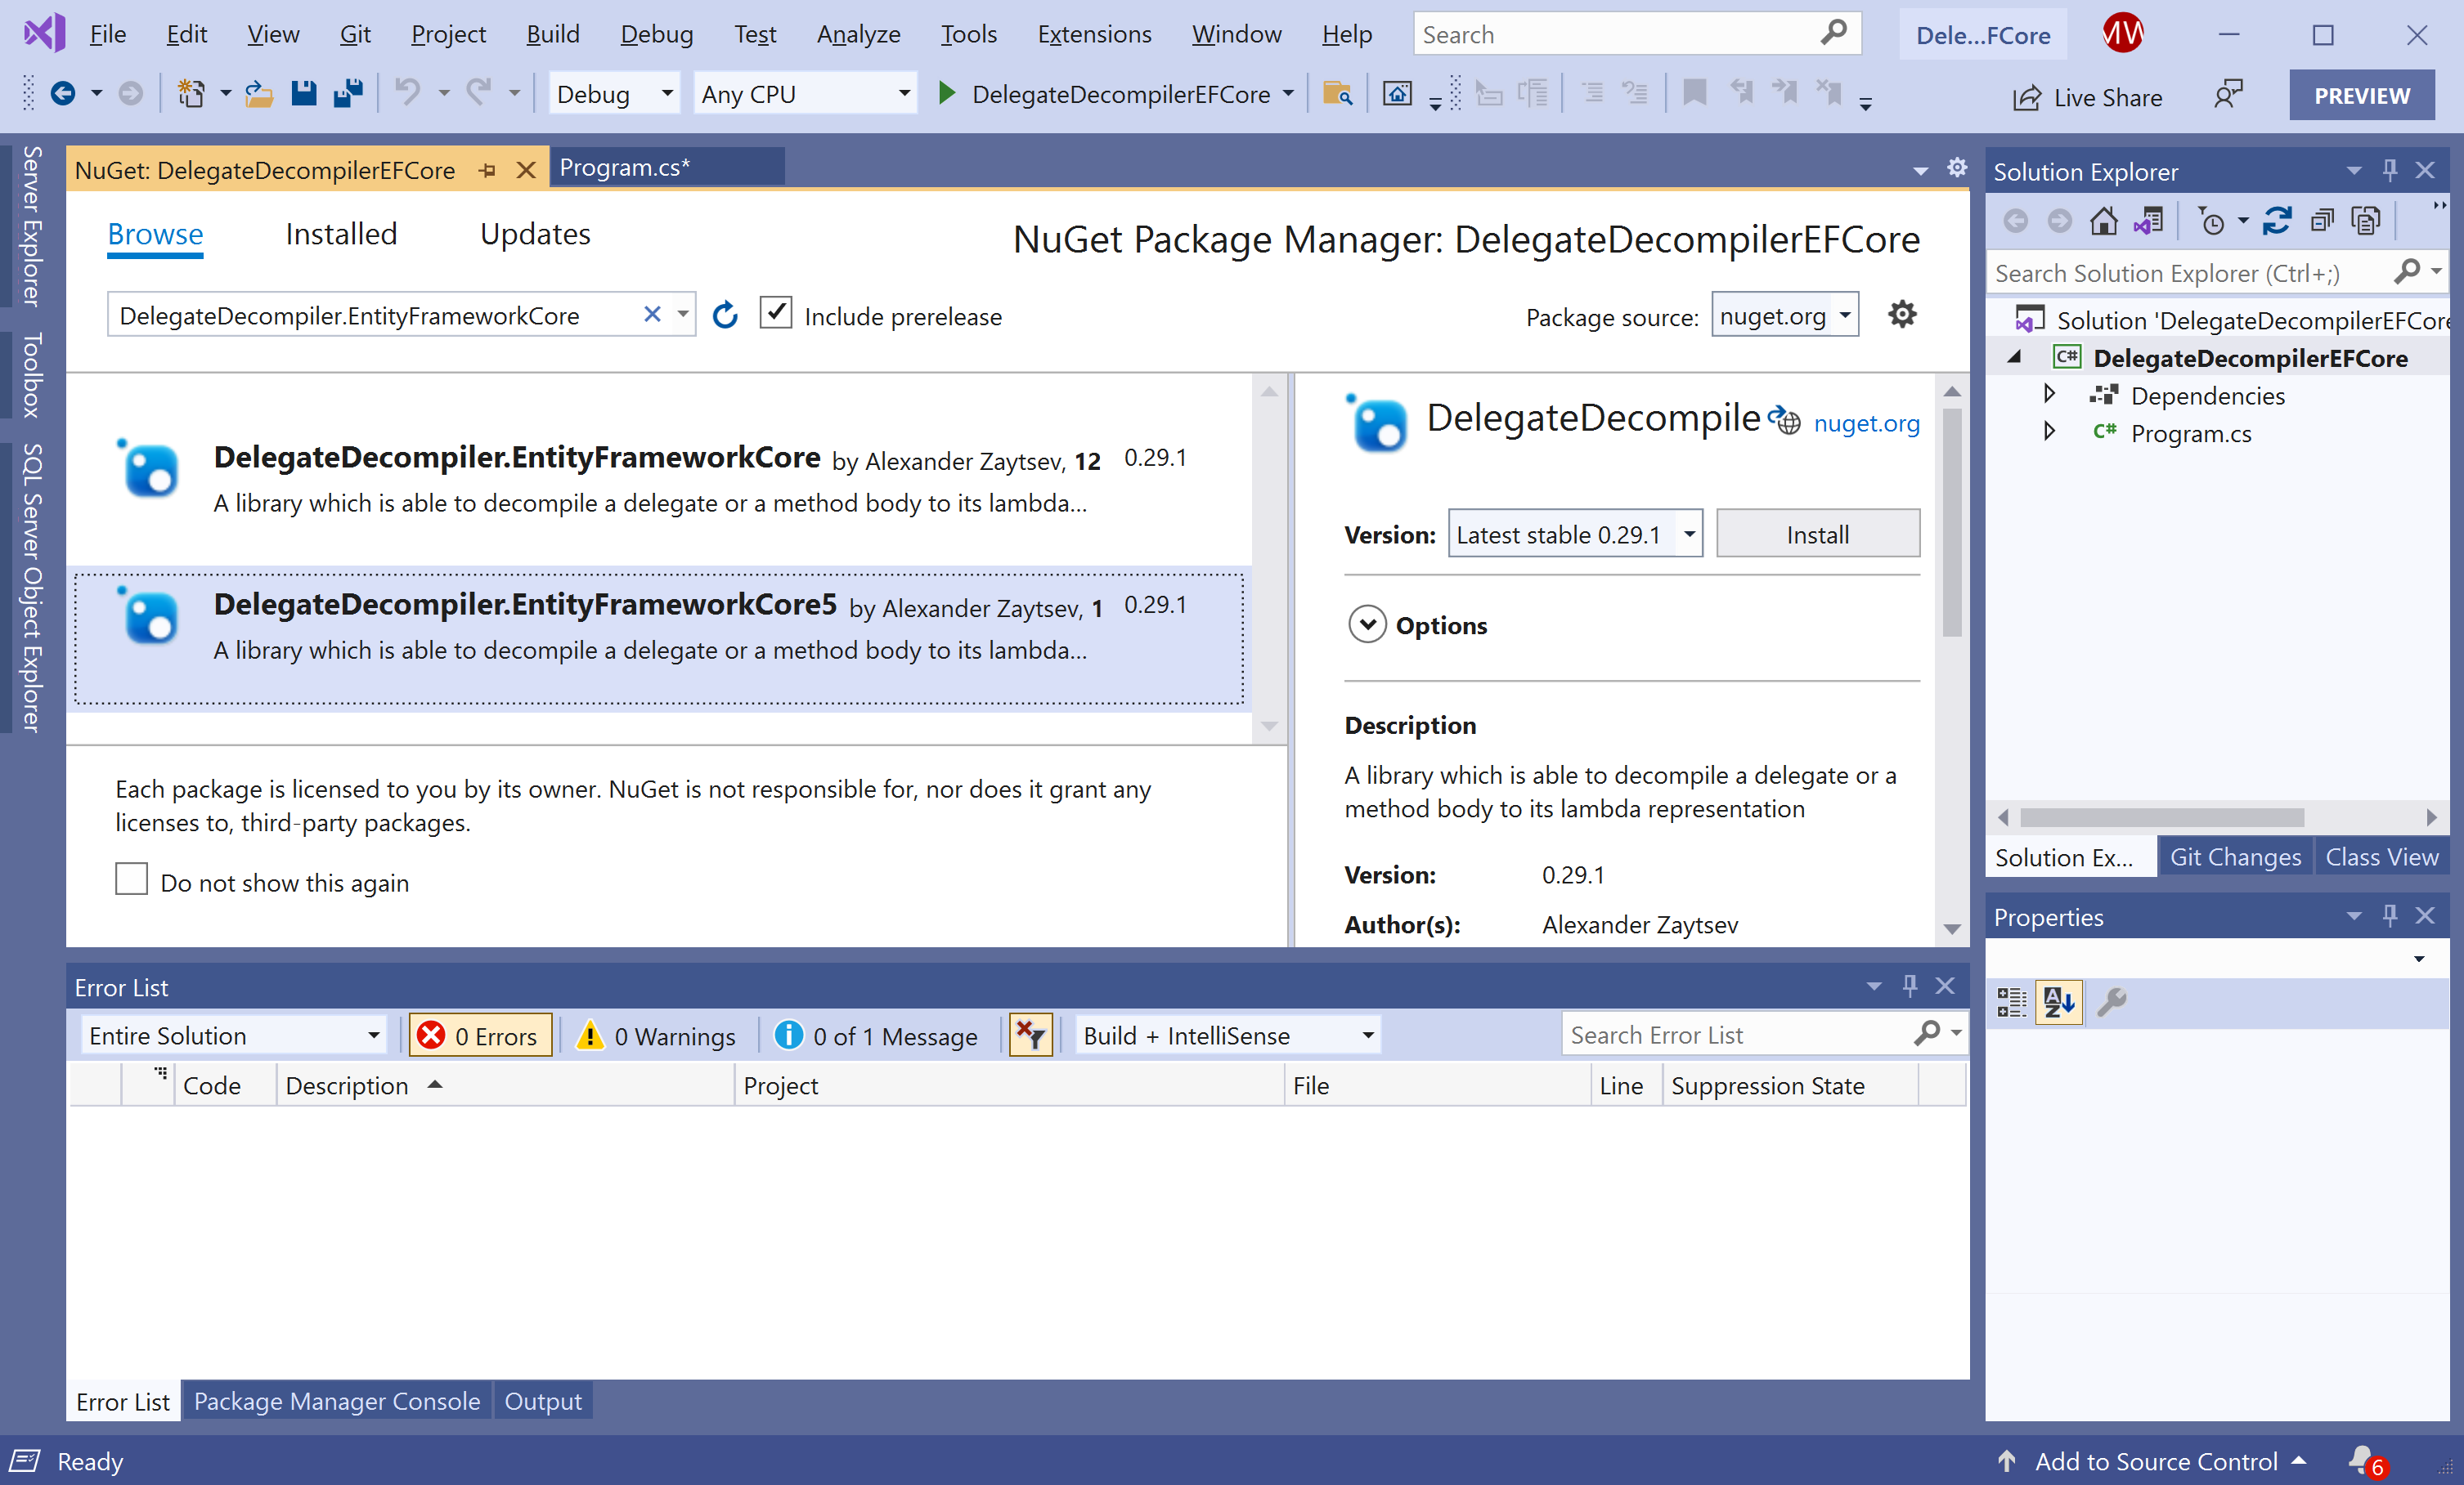Click Sync with Active Document icon
The height and width of the screenshot is (1485, 2464).
pyautogui.click(x=2277, y=221)
